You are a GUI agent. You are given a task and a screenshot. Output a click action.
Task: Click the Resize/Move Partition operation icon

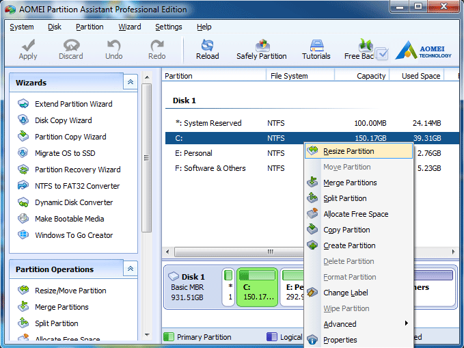pos(23,291)
